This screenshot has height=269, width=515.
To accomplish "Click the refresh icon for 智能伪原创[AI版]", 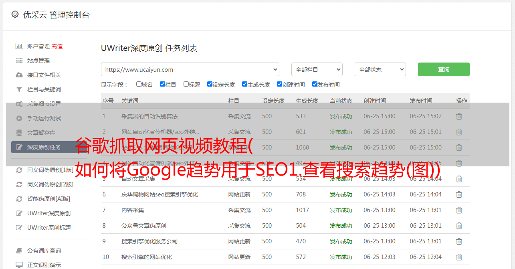I will coord(19,199).
